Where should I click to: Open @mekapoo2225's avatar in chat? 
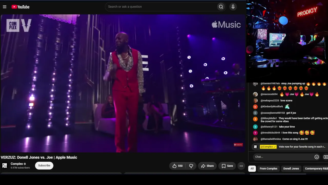click(255, 100)
